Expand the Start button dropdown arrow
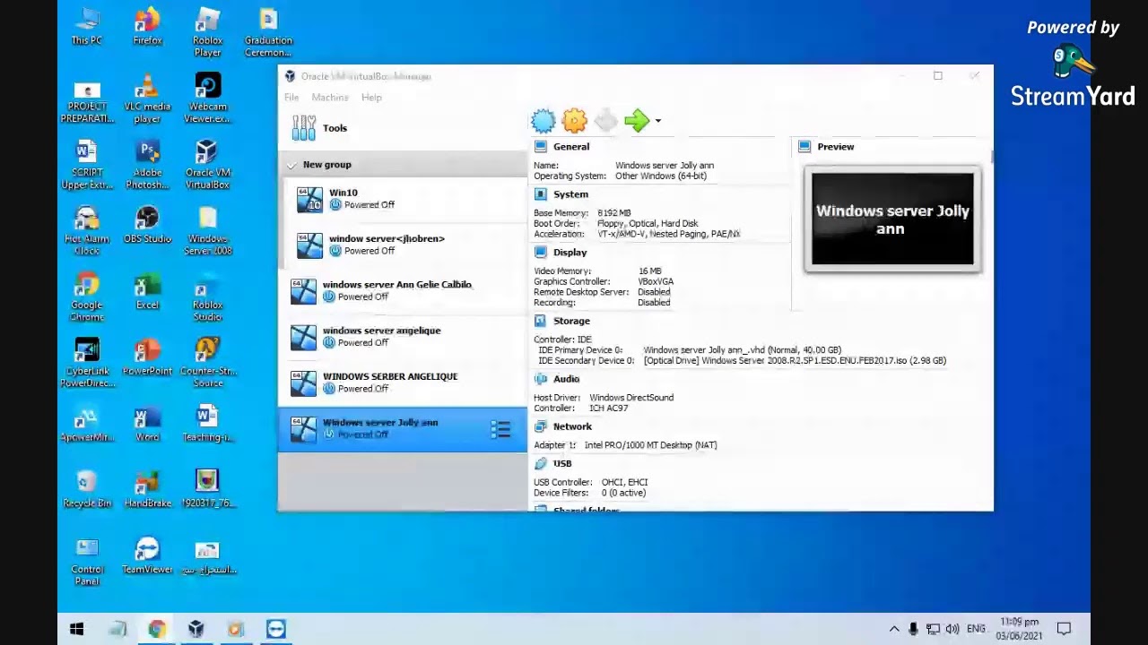 [x=657, y=121]
